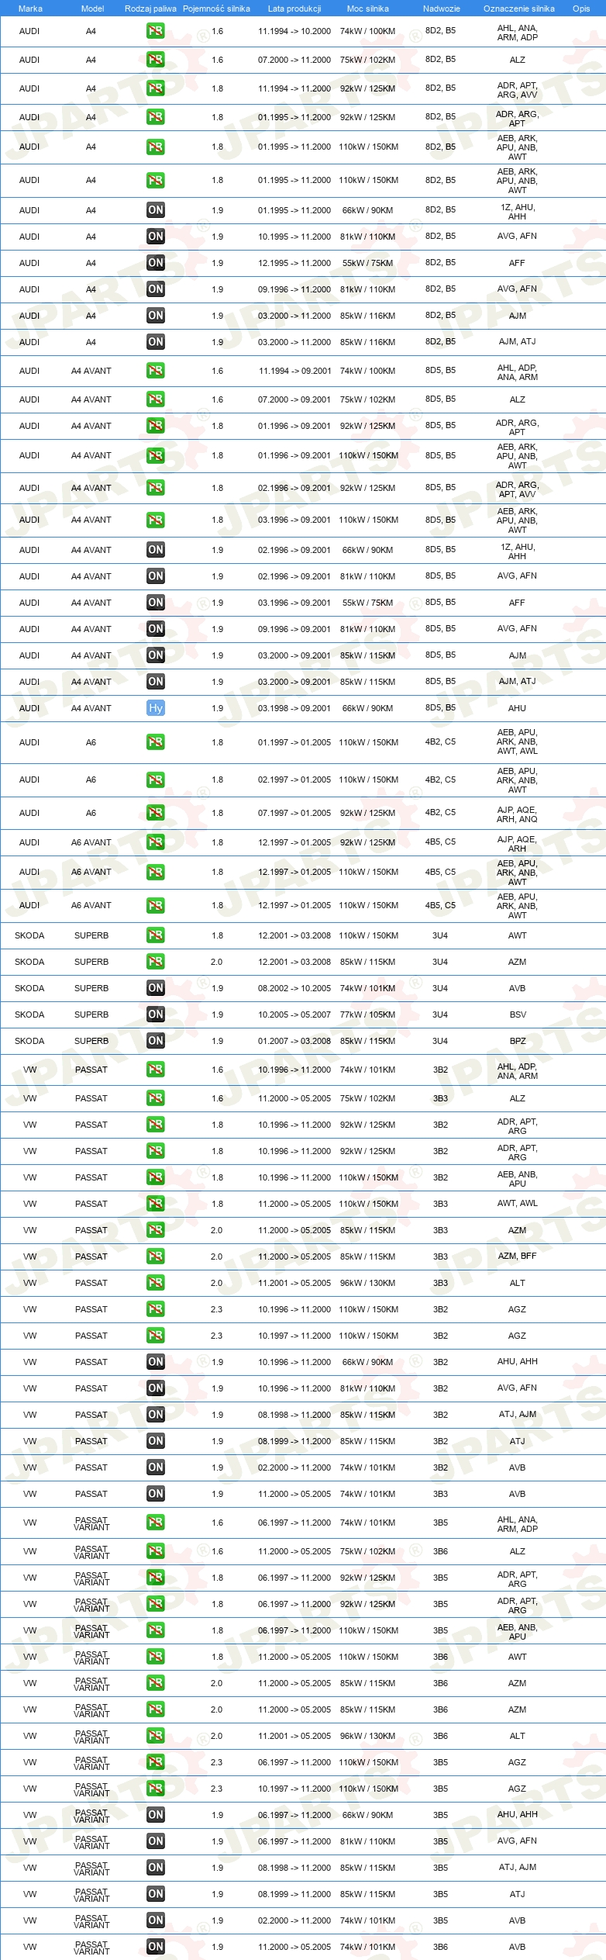The width and height of the screenshot is (606, 1960).
Task: Click ON icon in Passat Variant AHU, AHH row
Action: [156, 1815]
